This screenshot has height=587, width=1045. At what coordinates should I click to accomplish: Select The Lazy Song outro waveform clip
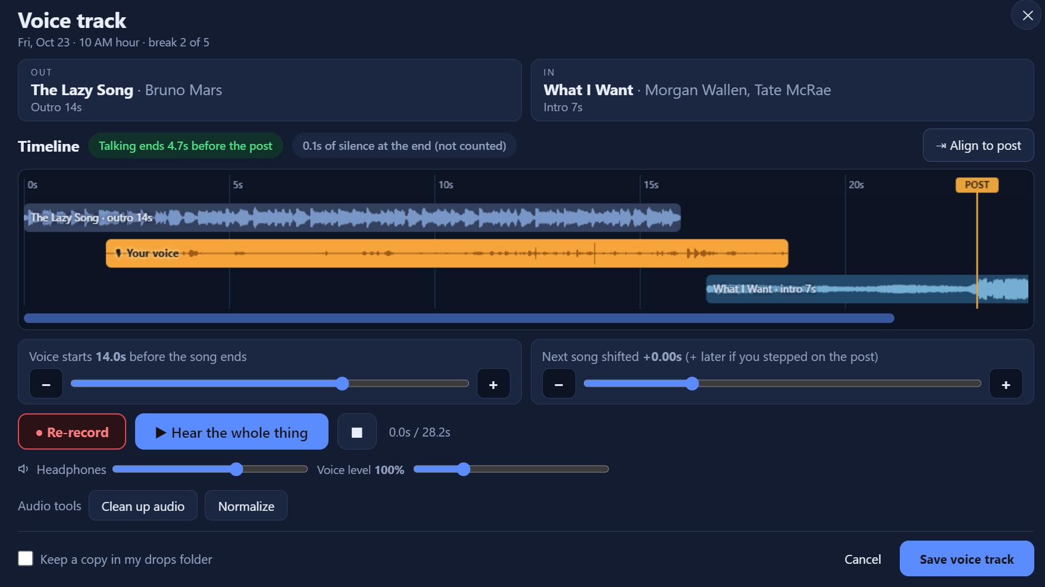point(352,218)
